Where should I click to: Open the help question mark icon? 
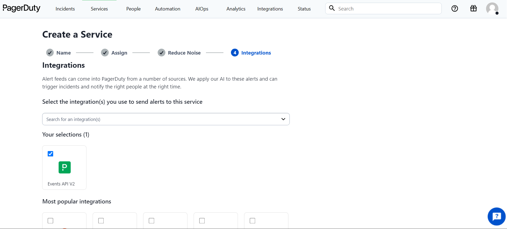point(455,9)
